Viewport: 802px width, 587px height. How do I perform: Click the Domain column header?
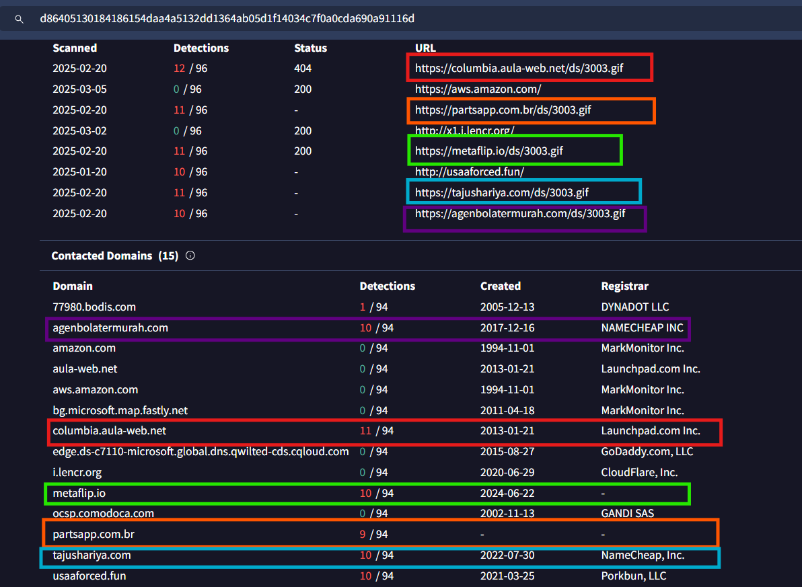(73, 286)
